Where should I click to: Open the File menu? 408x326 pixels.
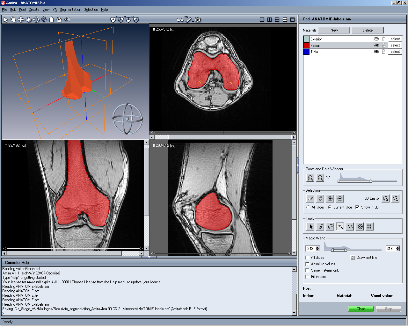4,10
